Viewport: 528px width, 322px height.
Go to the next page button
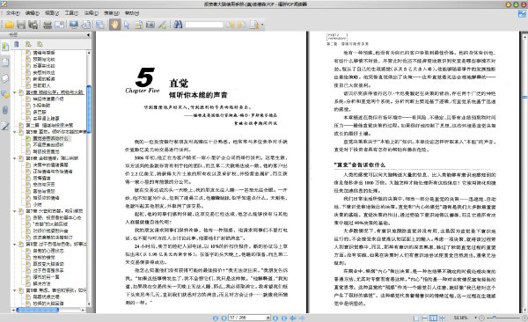(x=275, y=318)
